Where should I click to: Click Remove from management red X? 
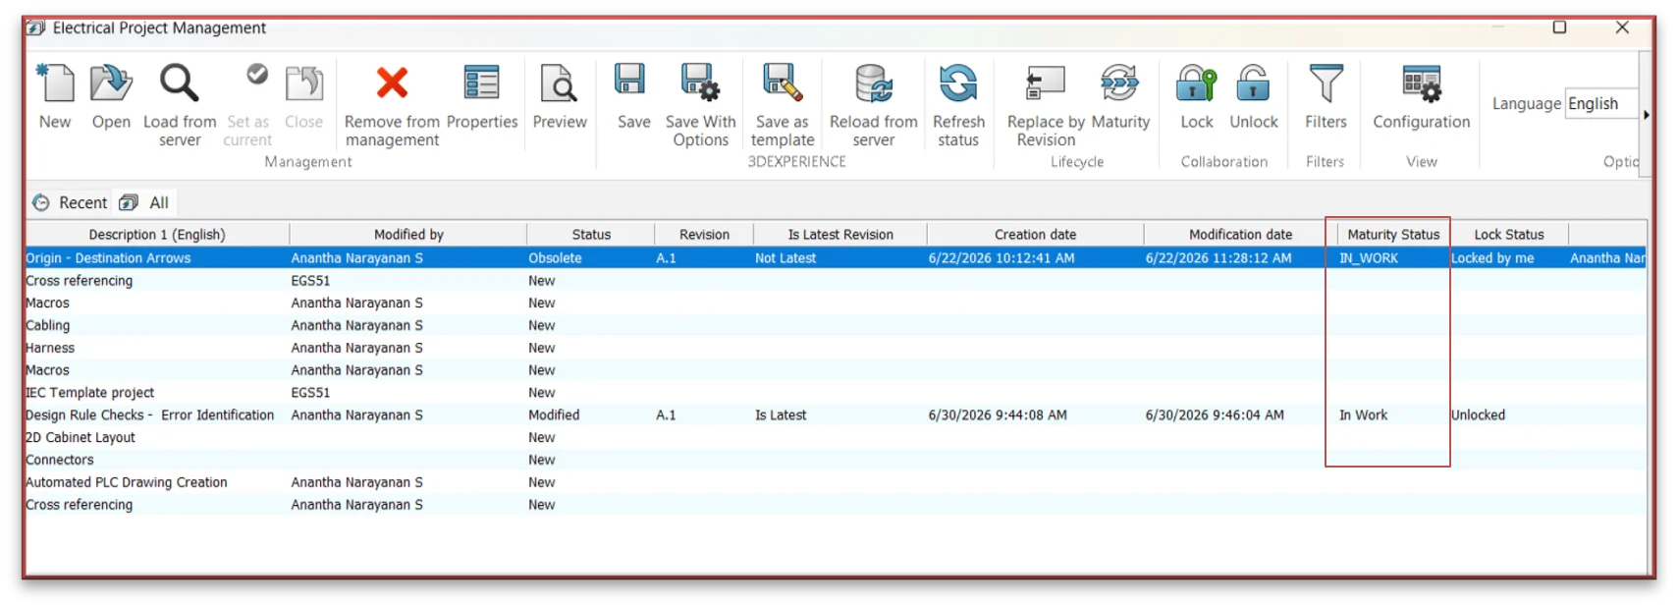click(392, 83)
